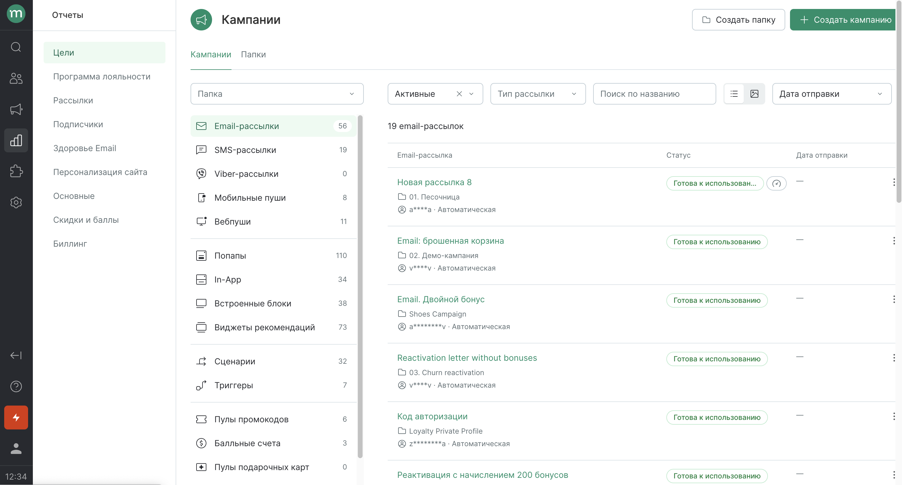Open the reports bar chart icon

(x=16, y=140)
